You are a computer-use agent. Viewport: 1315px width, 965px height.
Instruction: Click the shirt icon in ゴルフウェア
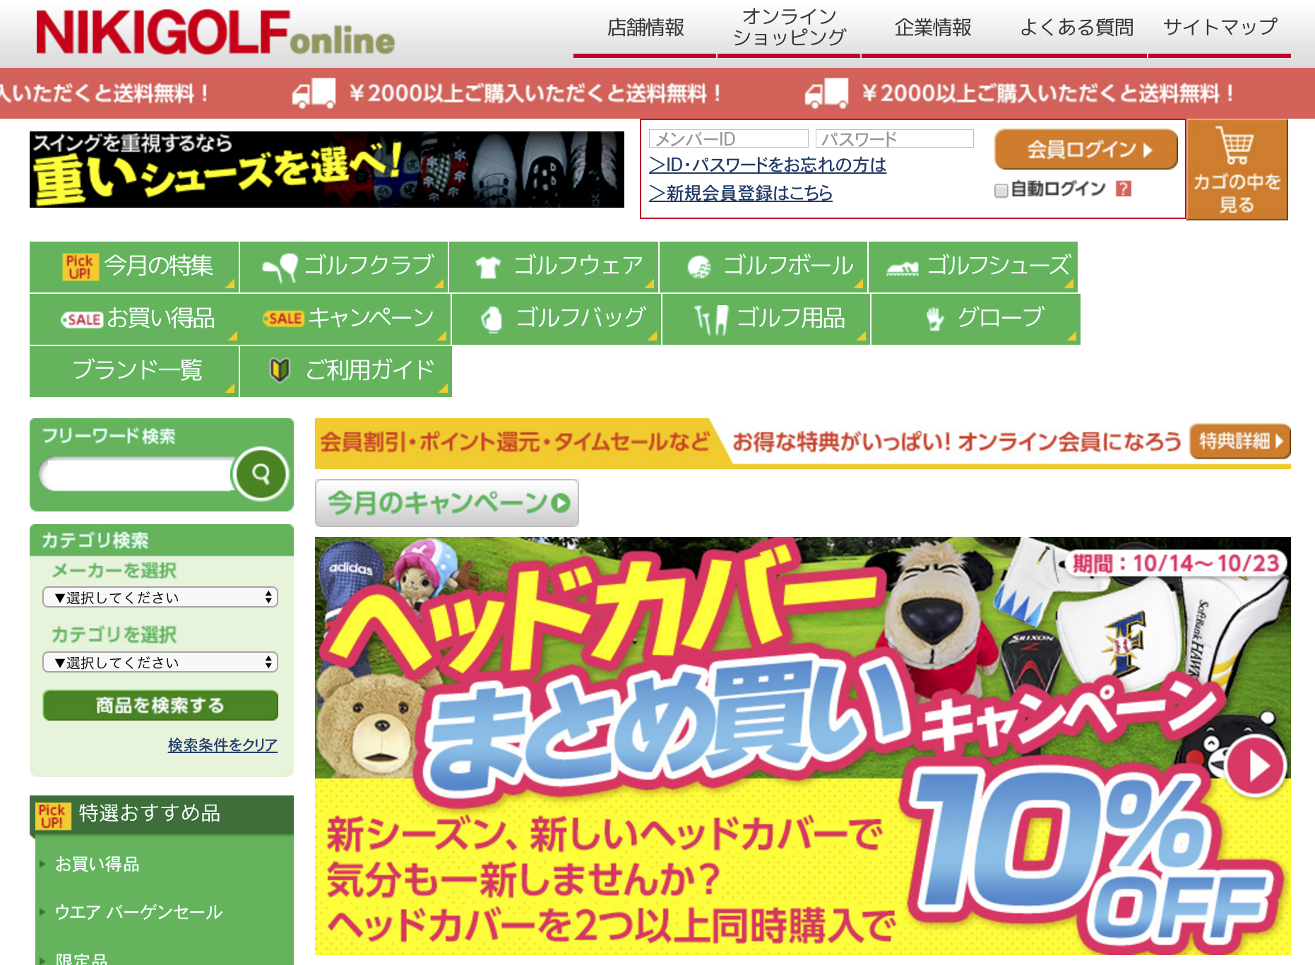[488, 268]
